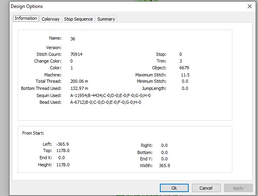Click the Change Color label

point(48,61)
